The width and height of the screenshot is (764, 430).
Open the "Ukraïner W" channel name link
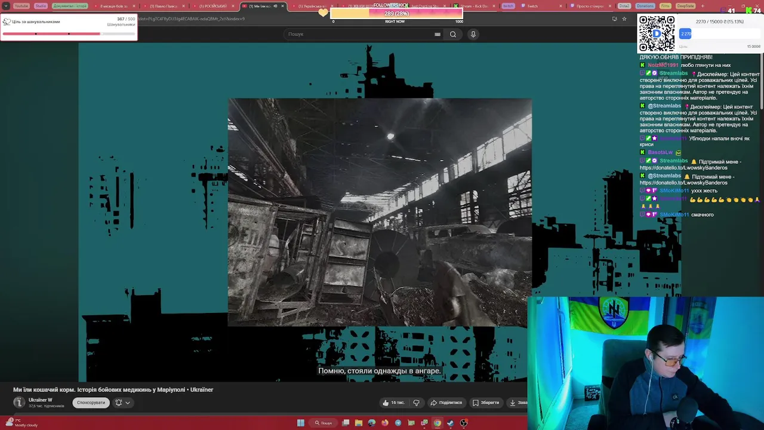pos(41,400)
